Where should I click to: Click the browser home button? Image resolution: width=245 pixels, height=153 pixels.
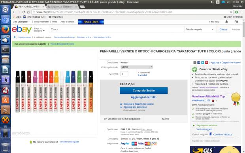(28, 12)
